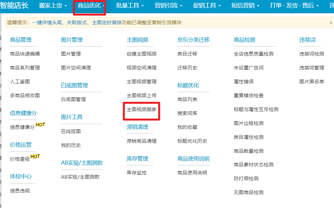Click 主图视频搬家 link
Image resolution: width=334 pixels, height=208 pixels.
coord(142,109)
